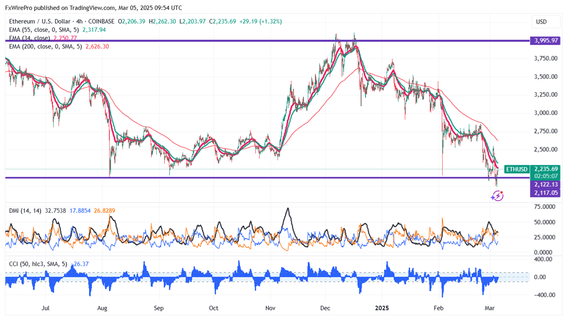
Task: Click the 25.0000 DMI axis label
Action: pyautogui.click(x=545, y=237)
